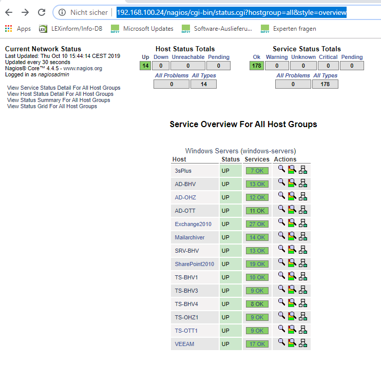This screenshot has width=381, height=366.
Task: Click the www.nagios.org link
Action: click(83, 69)
